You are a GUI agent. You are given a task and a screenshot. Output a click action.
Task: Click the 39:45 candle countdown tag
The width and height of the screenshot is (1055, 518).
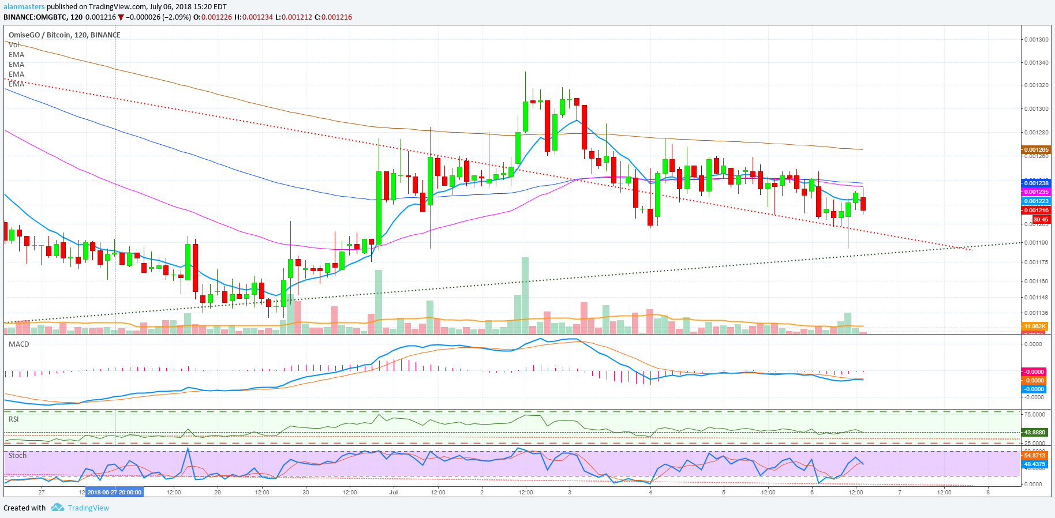(1041, 220)
